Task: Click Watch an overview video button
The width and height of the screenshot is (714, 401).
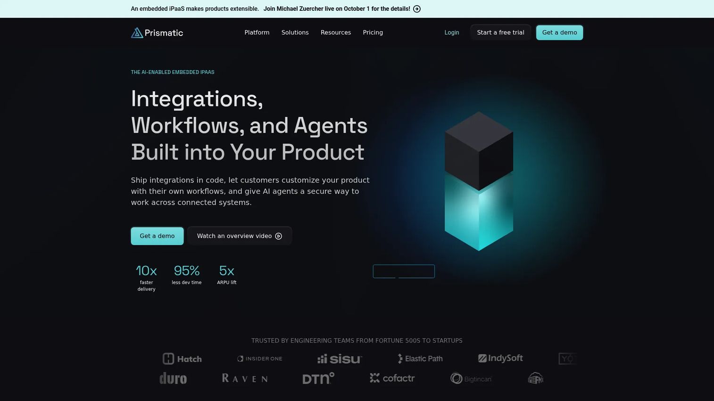Action: (240, 236)
